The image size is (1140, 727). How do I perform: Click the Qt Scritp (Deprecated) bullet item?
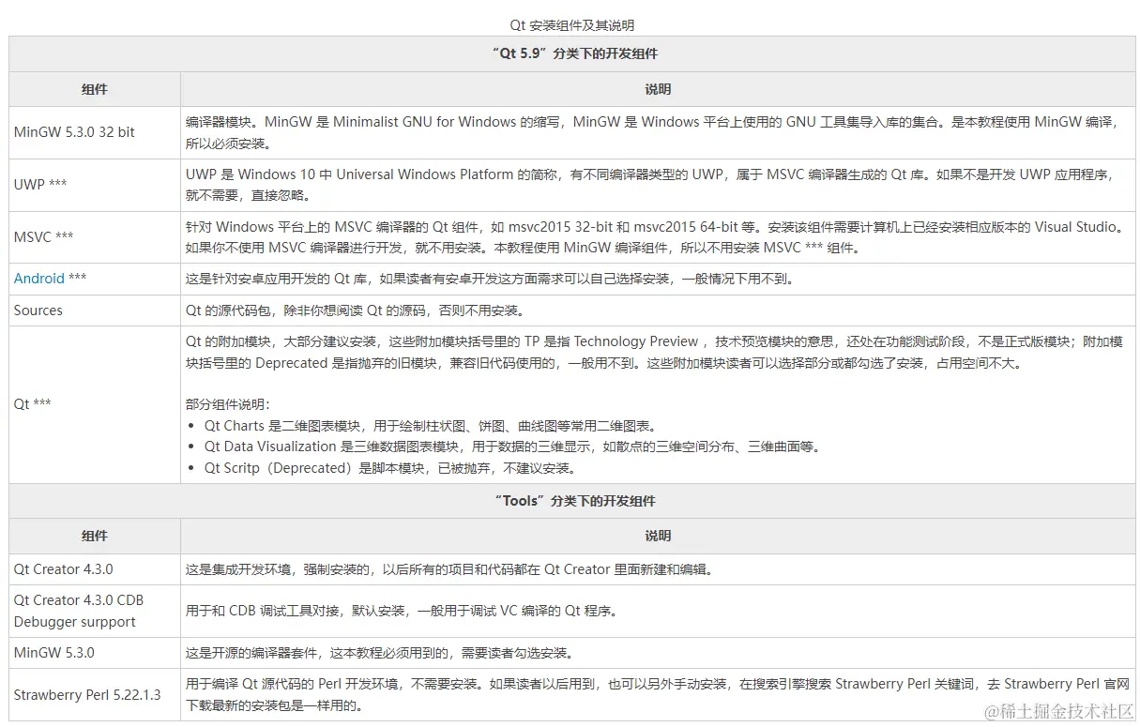pyautogui.click(x=390, y=468)
